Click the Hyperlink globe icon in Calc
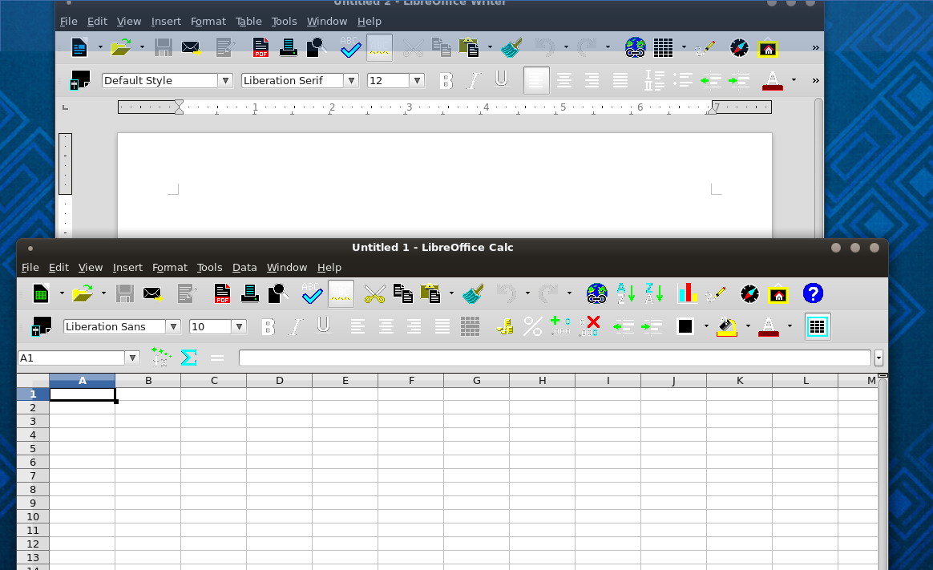This screenshot has height=570, width=933. click(596, 293)
